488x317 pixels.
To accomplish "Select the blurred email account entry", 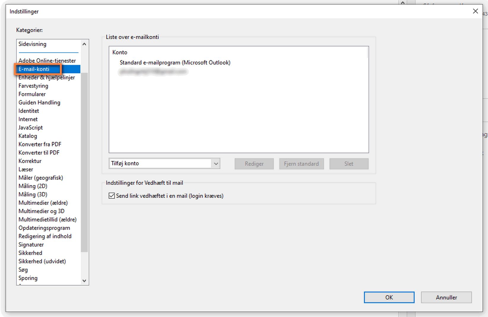I will coord(153,72).
